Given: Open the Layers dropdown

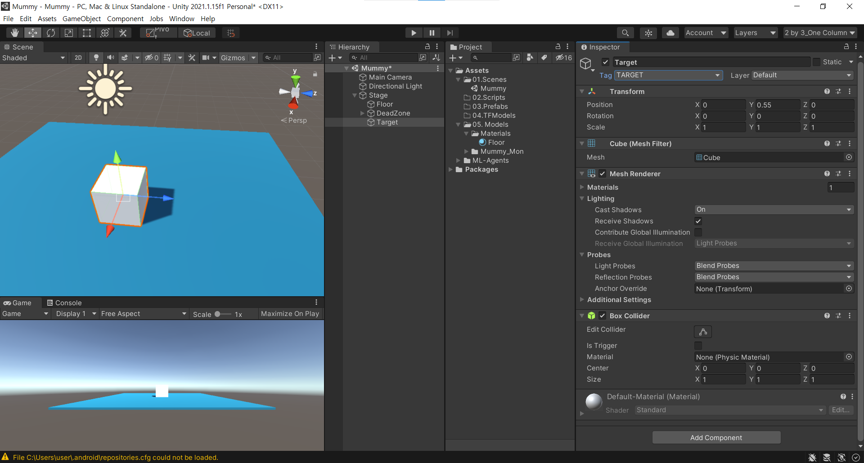Looking at the screenshot, I should [x=755, y=33].
